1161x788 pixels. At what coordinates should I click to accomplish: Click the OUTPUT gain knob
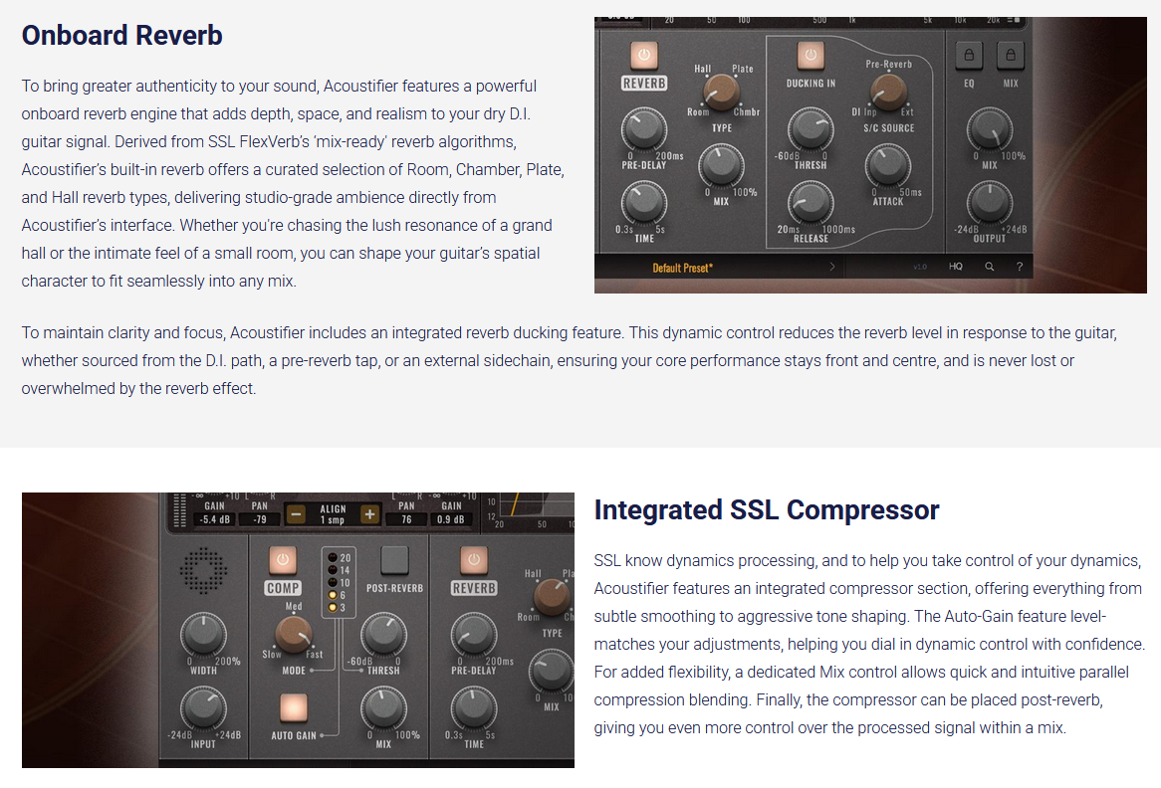click(x=989, y=202)
